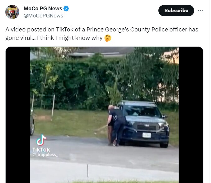The width and height of the screenshot is (211, 183).
Task: Click the word "TikTok" in tweet text
Action: click(x=65, y=30)
